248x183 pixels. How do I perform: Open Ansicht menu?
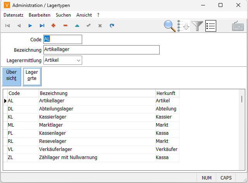pos(84,15)
